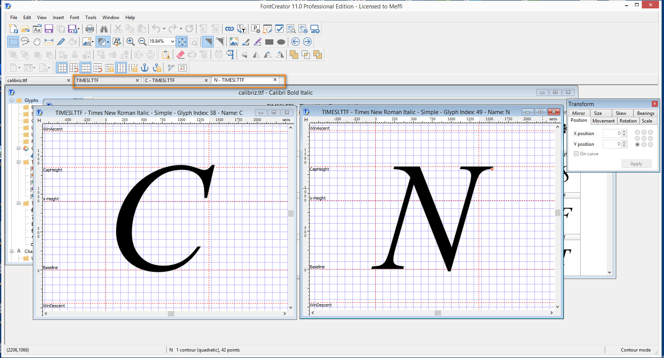Collapse the Glyphs tree node
This screenshot has height=358, width=664.
click(12, 100)
